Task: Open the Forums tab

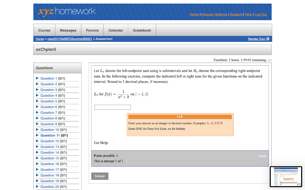Action: [x=92, y=30]
